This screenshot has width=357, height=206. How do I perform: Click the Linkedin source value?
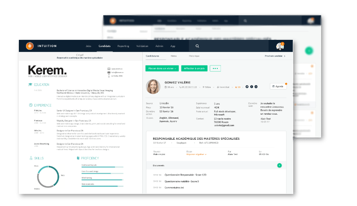coord(164,103)
